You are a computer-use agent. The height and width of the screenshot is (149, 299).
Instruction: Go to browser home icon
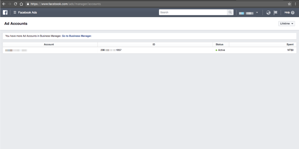tap(21, 4)
